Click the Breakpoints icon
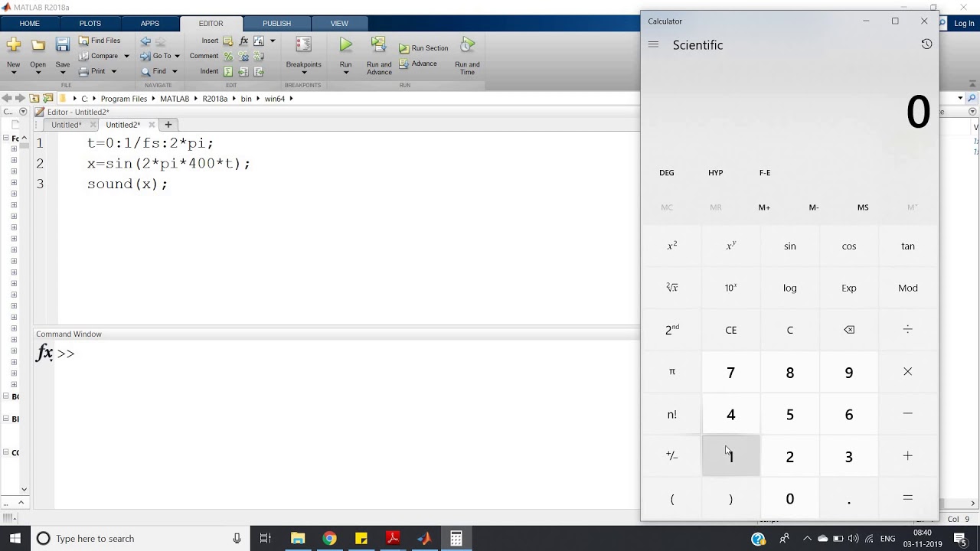The height and width of the screenshot is (551, 980). click(304, 45)
